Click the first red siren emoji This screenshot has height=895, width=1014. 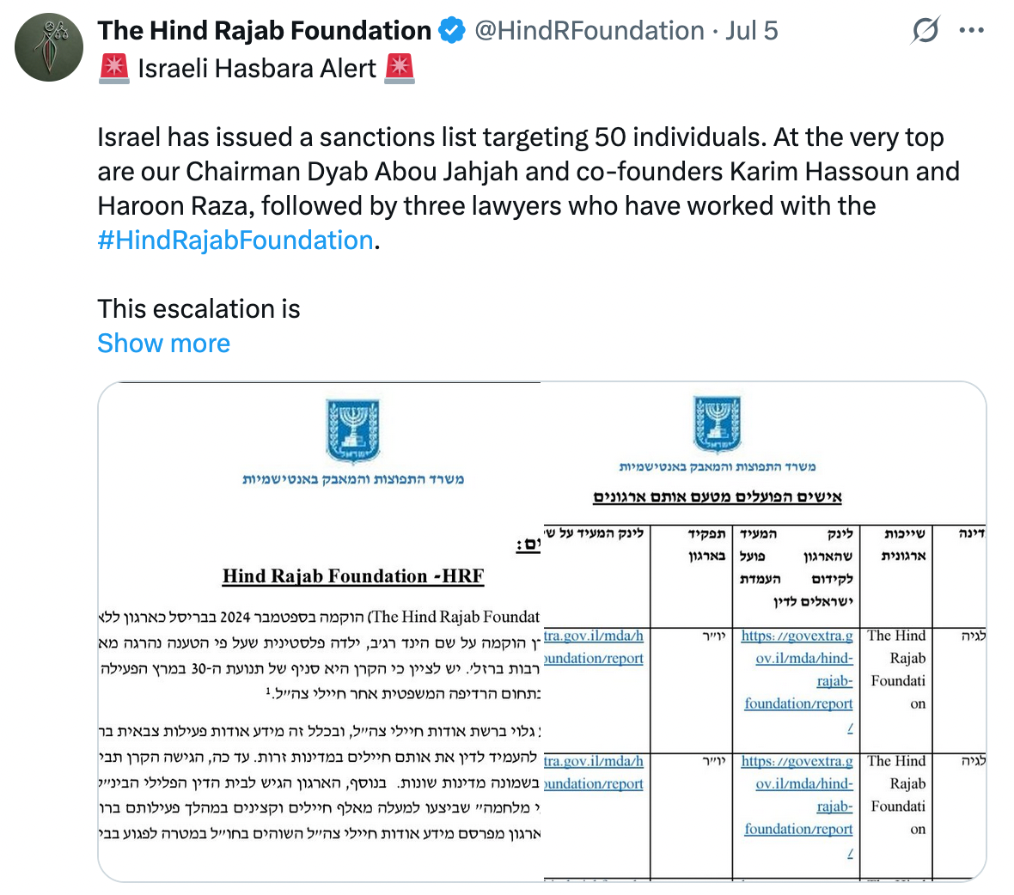coord(114,69)
